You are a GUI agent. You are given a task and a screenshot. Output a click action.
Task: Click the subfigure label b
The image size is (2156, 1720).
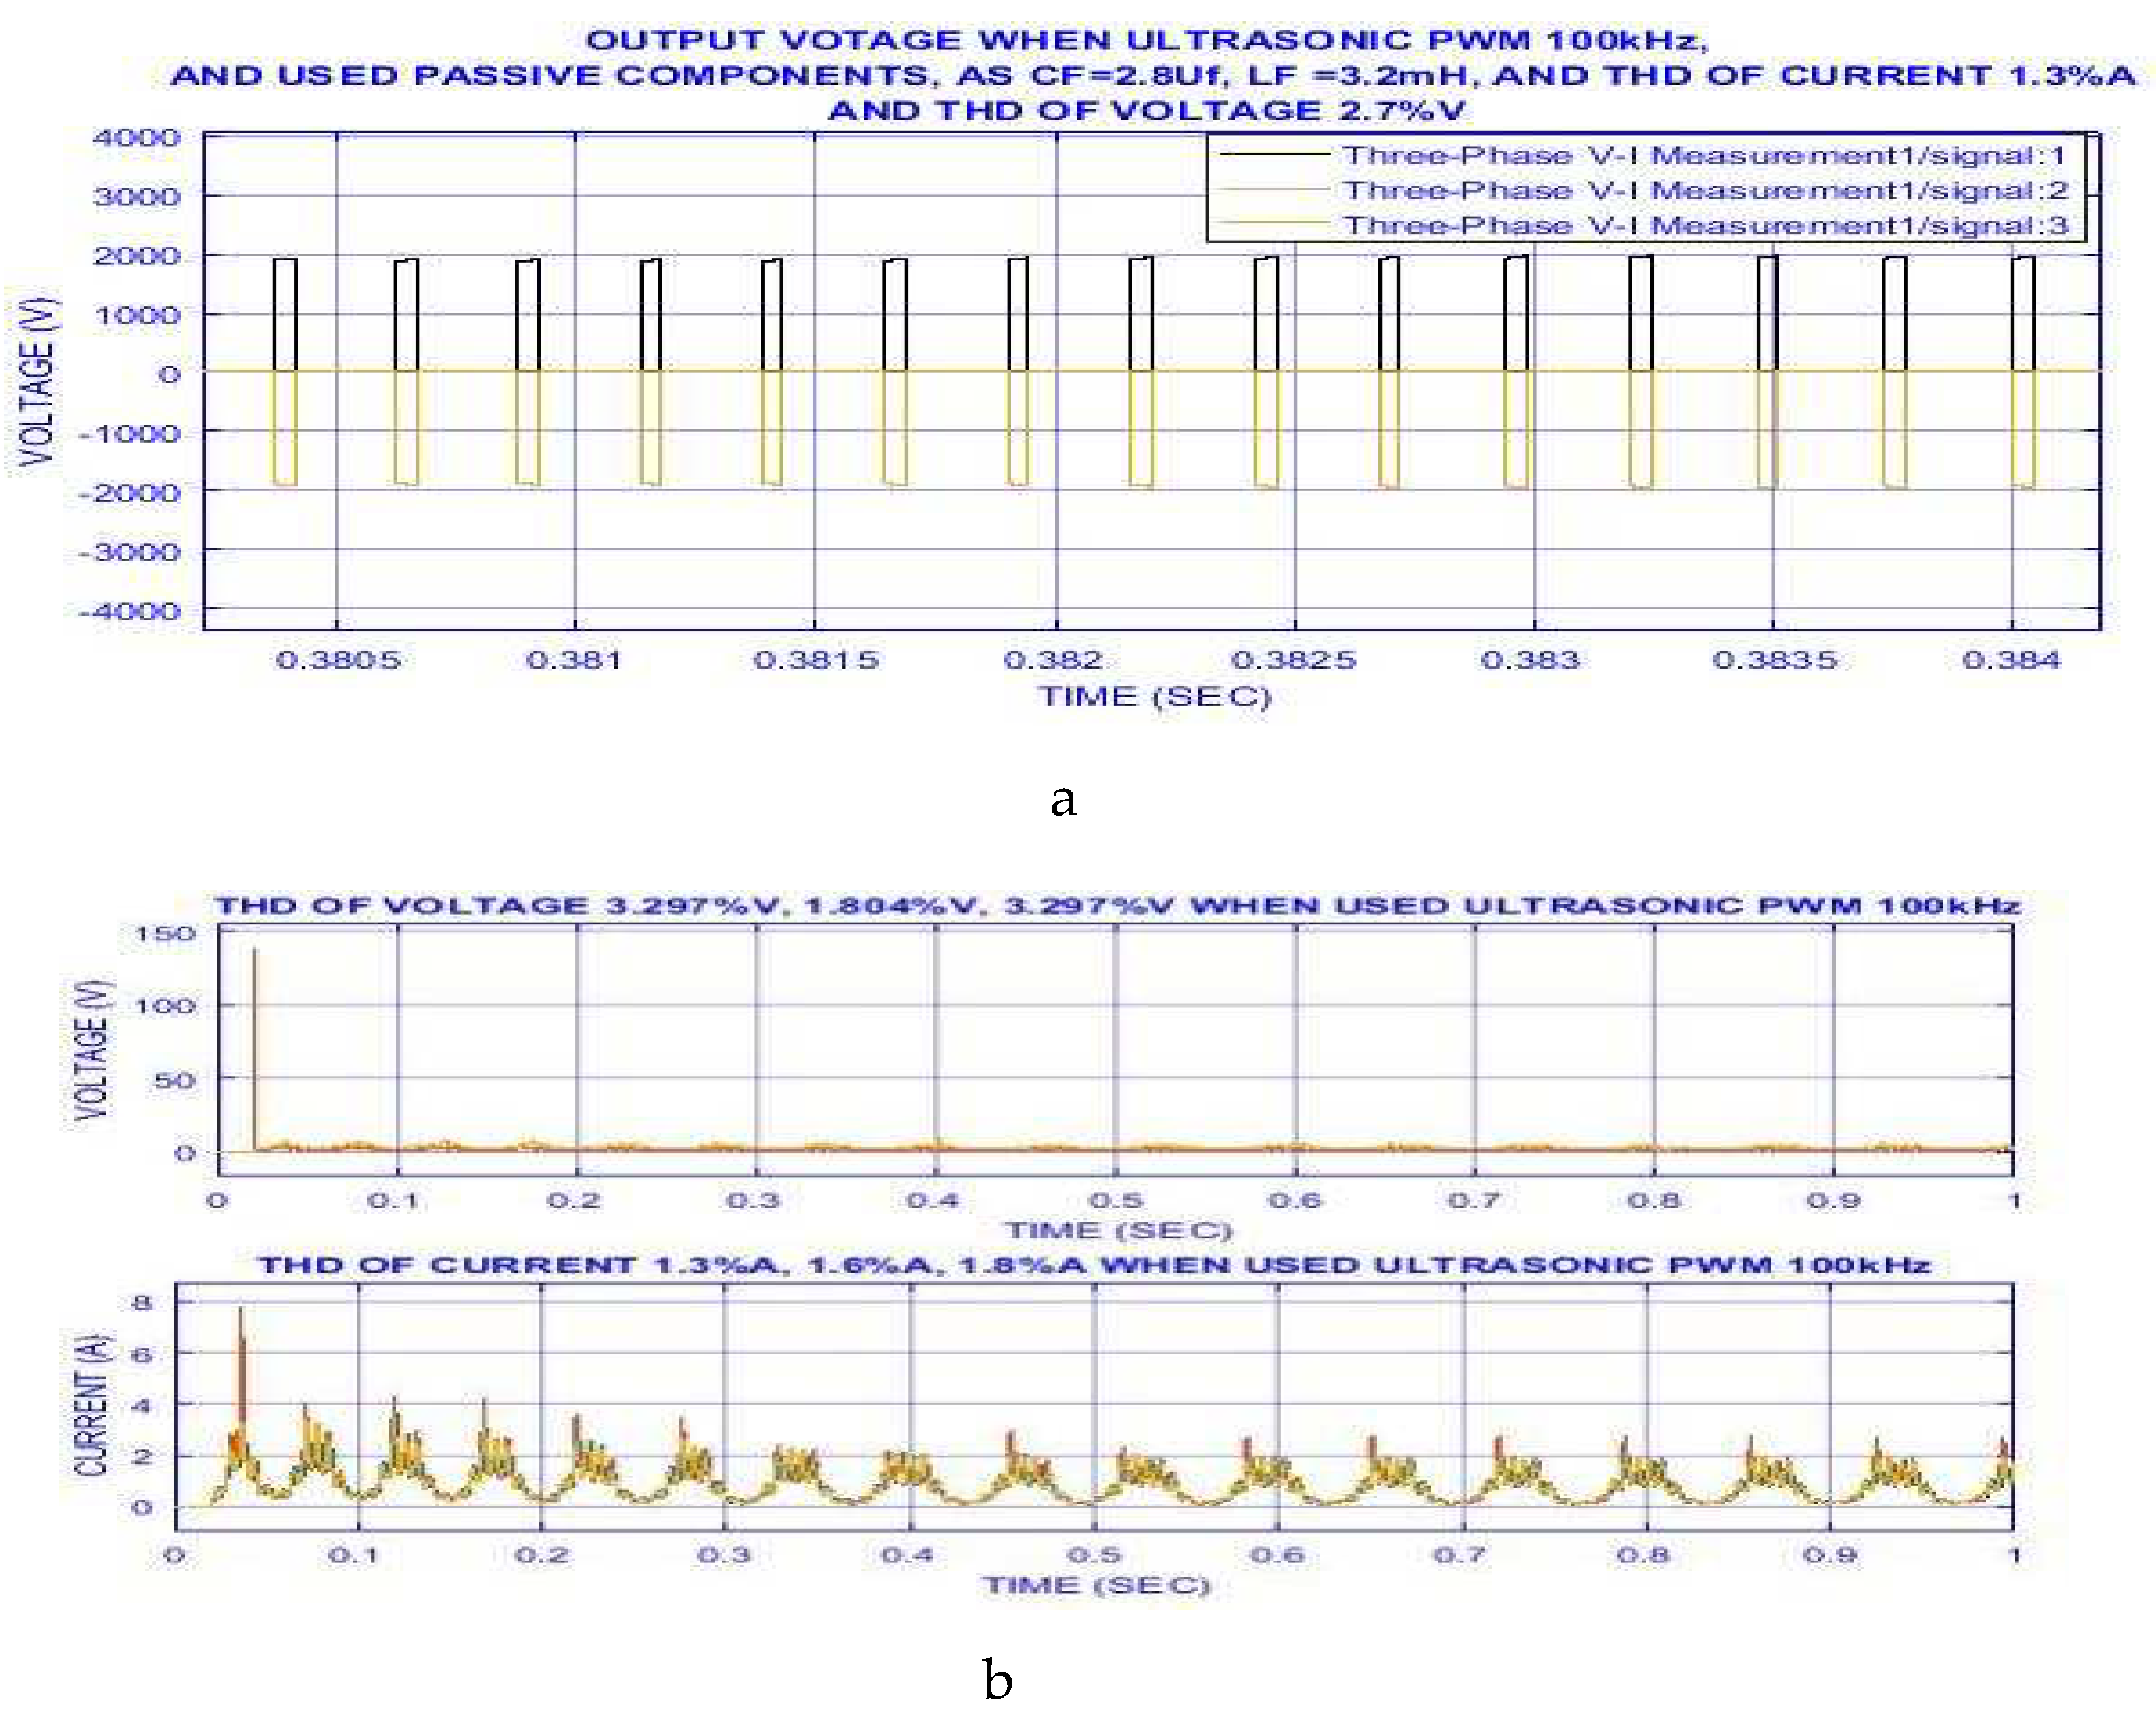pyautogui.click(x=997, y=1679)
